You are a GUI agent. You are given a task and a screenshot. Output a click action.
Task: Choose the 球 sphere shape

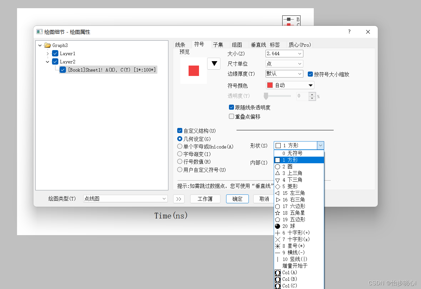[299, 226]
